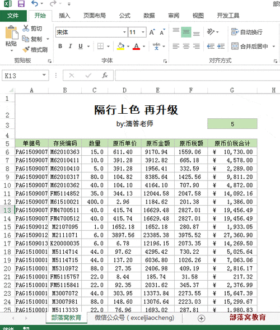
Task: Select the 部落窝教育 sheet tab
Action: tap(66, 318)
